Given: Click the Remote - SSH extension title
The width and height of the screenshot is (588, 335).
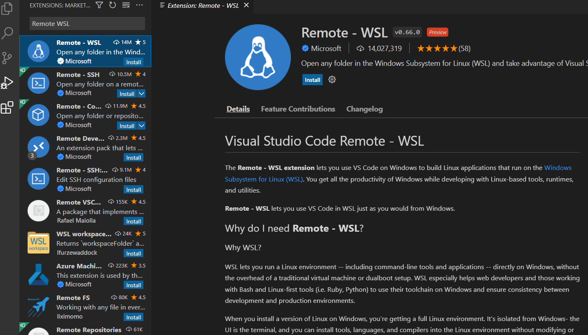Looking at the screenshot, I should (x=78, y=74).
